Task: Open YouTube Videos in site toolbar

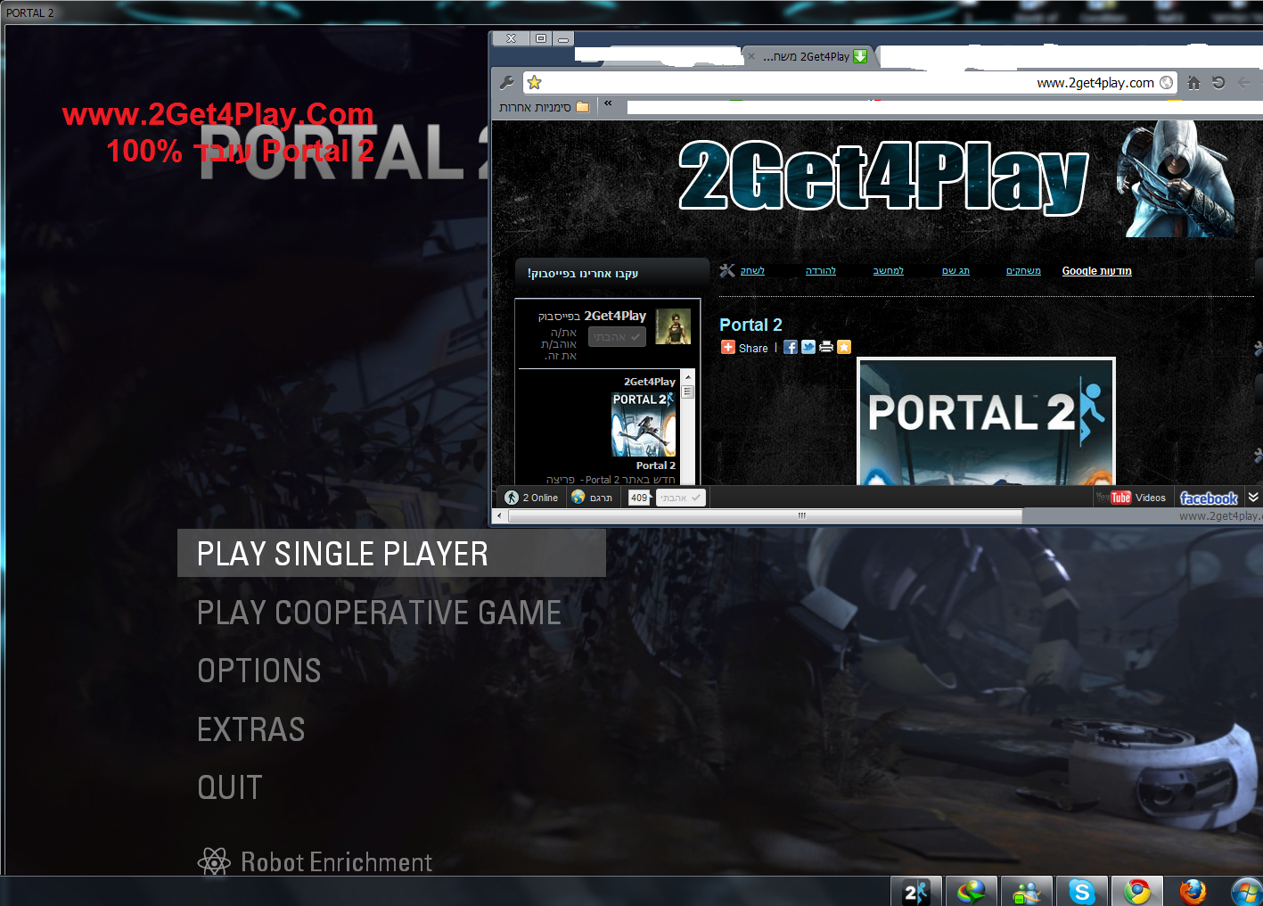Action: click(1132, 498)
